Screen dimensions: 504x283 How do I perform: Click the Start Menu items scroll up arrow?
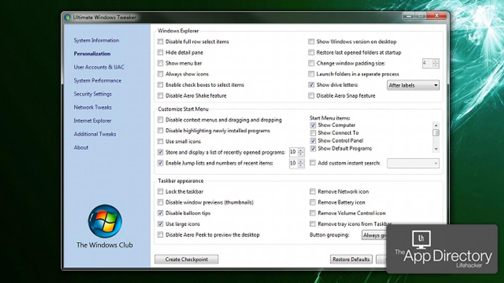(x=436, y=125)
